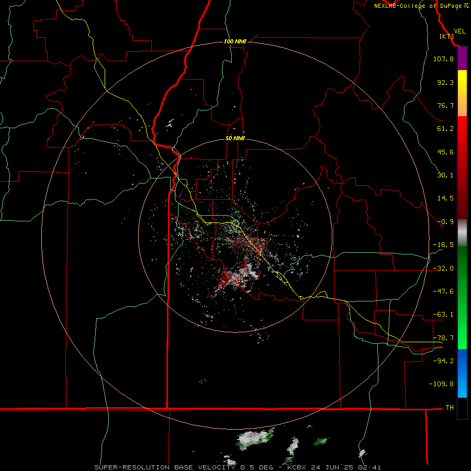Select the 45.6 legend value
This screenshot has height=471, width=471.
445,152
